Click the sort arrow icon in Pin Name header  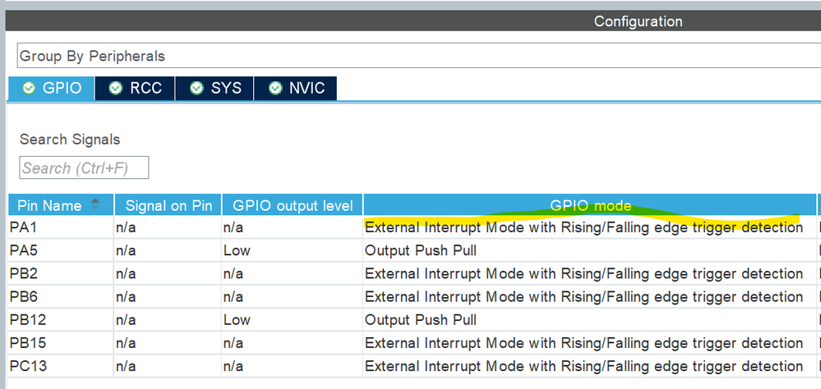click(x=95, y=204)
